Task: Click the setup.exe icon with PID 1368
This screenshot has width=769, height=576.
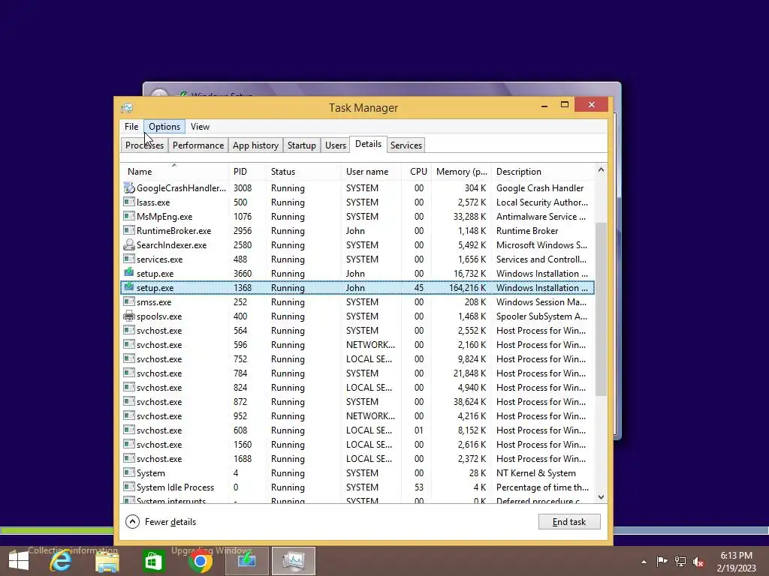Action: click(x=129, y=287)
